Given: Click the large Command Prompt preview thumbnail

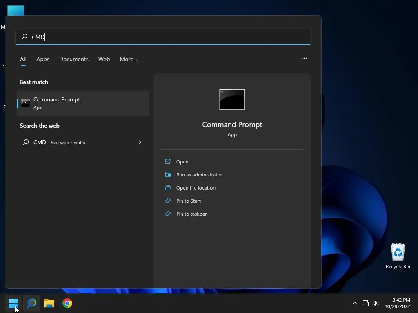Looking at the screenshot, I should (232, 99).
